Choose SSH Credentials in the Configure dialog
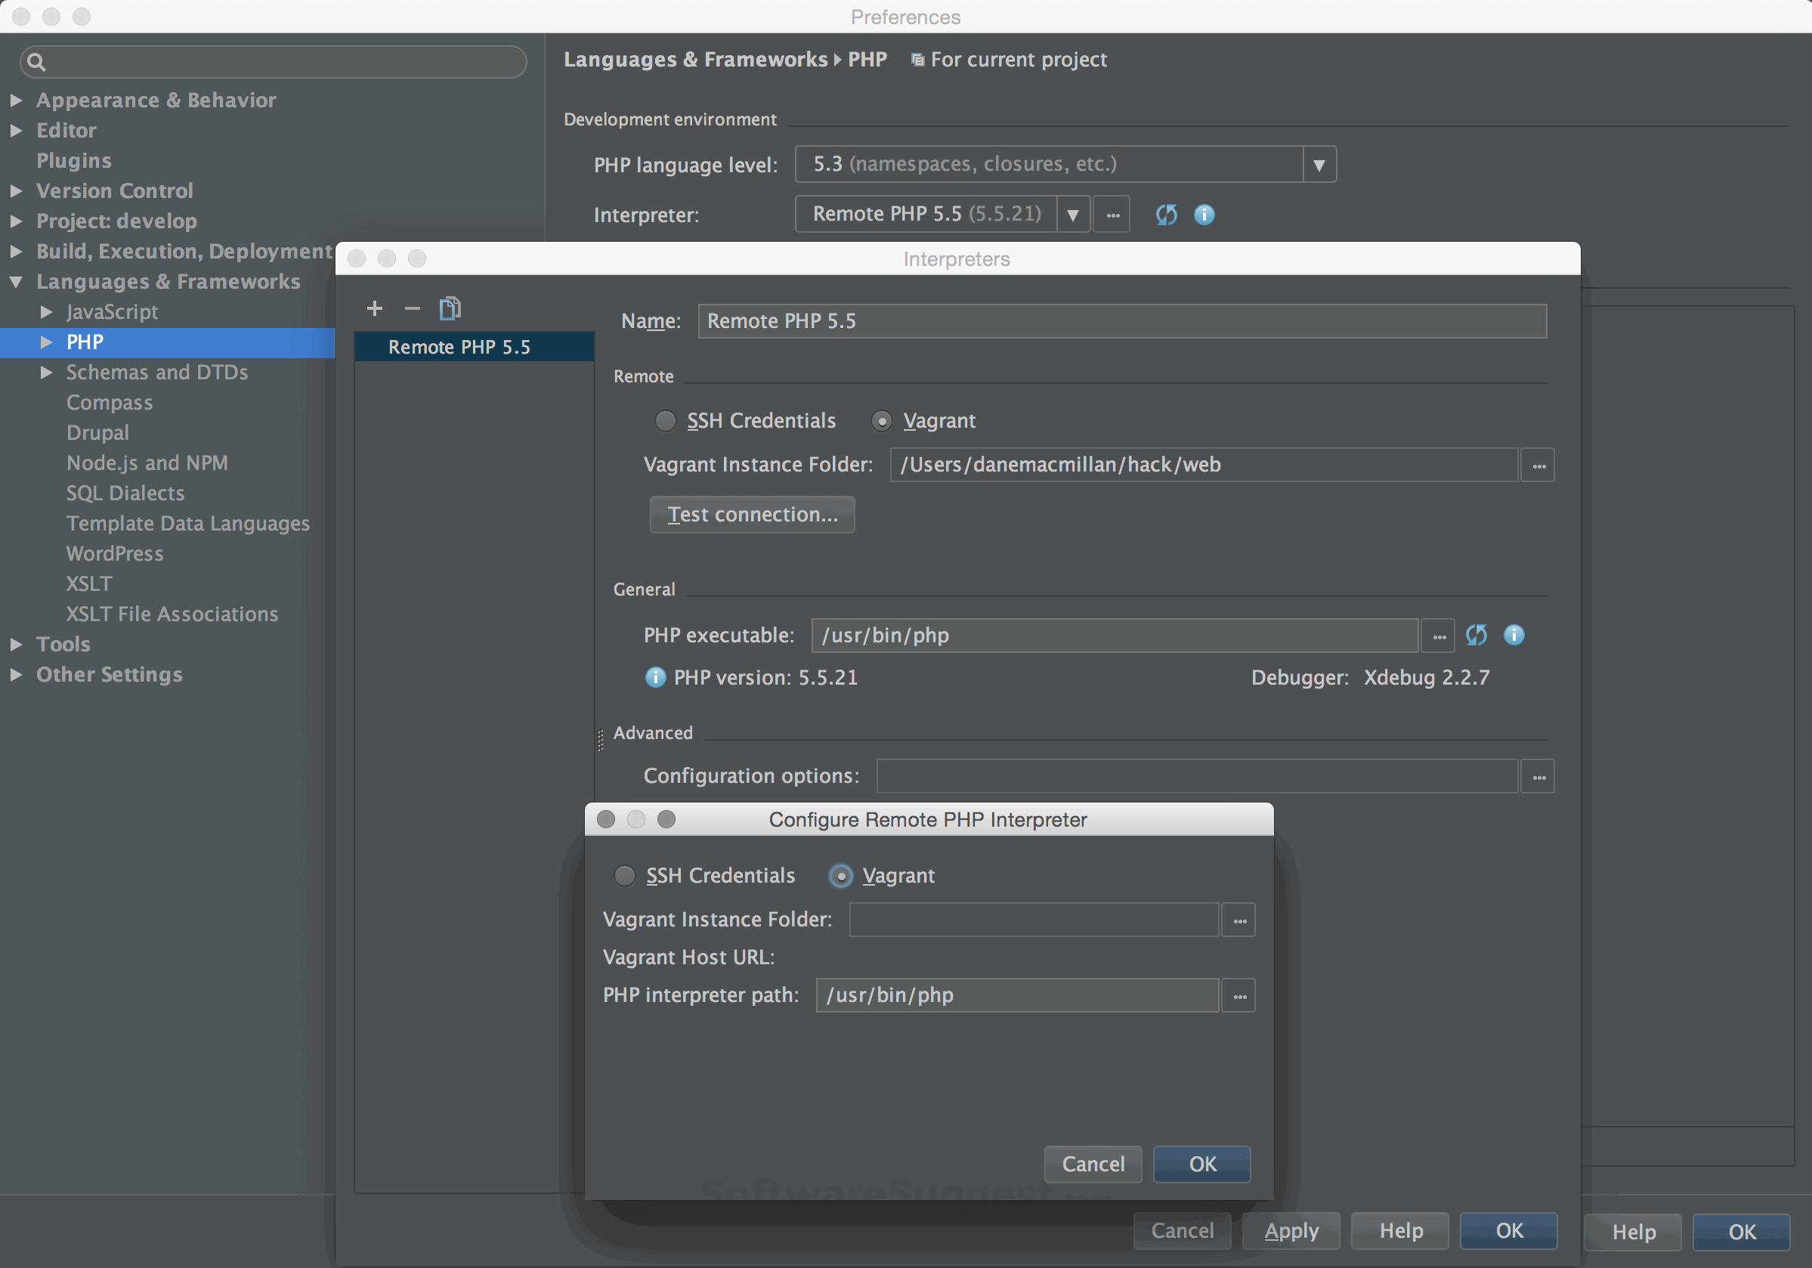The height and width of the screenshot is (1268, 1812). click(x=624, y=876)
